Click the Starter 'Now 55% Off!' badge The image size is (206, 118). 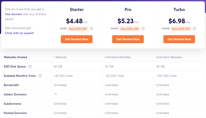[78, 29]
